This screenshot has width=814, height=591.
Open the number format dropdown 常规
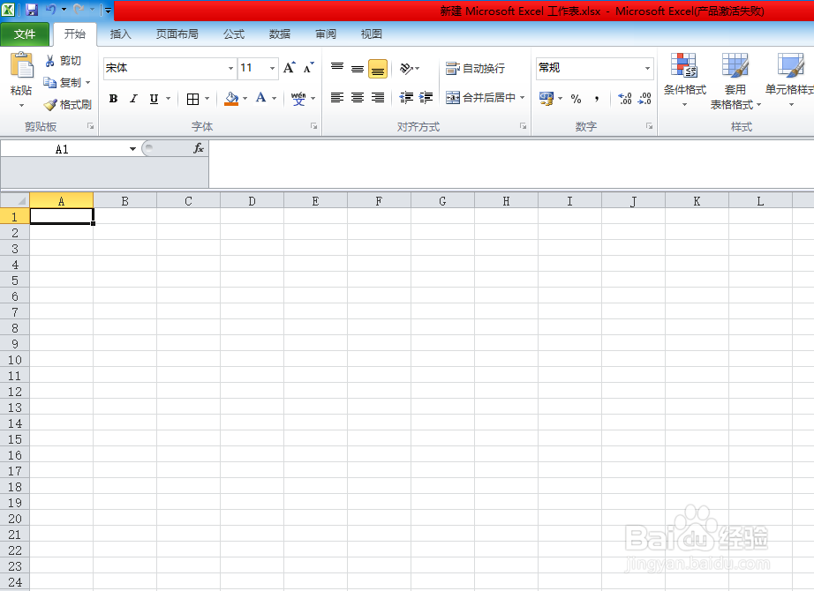(x=647, y=68)
